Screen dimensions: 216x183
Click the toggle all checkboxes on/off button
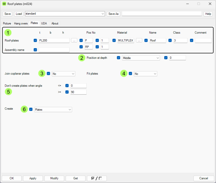97,178
